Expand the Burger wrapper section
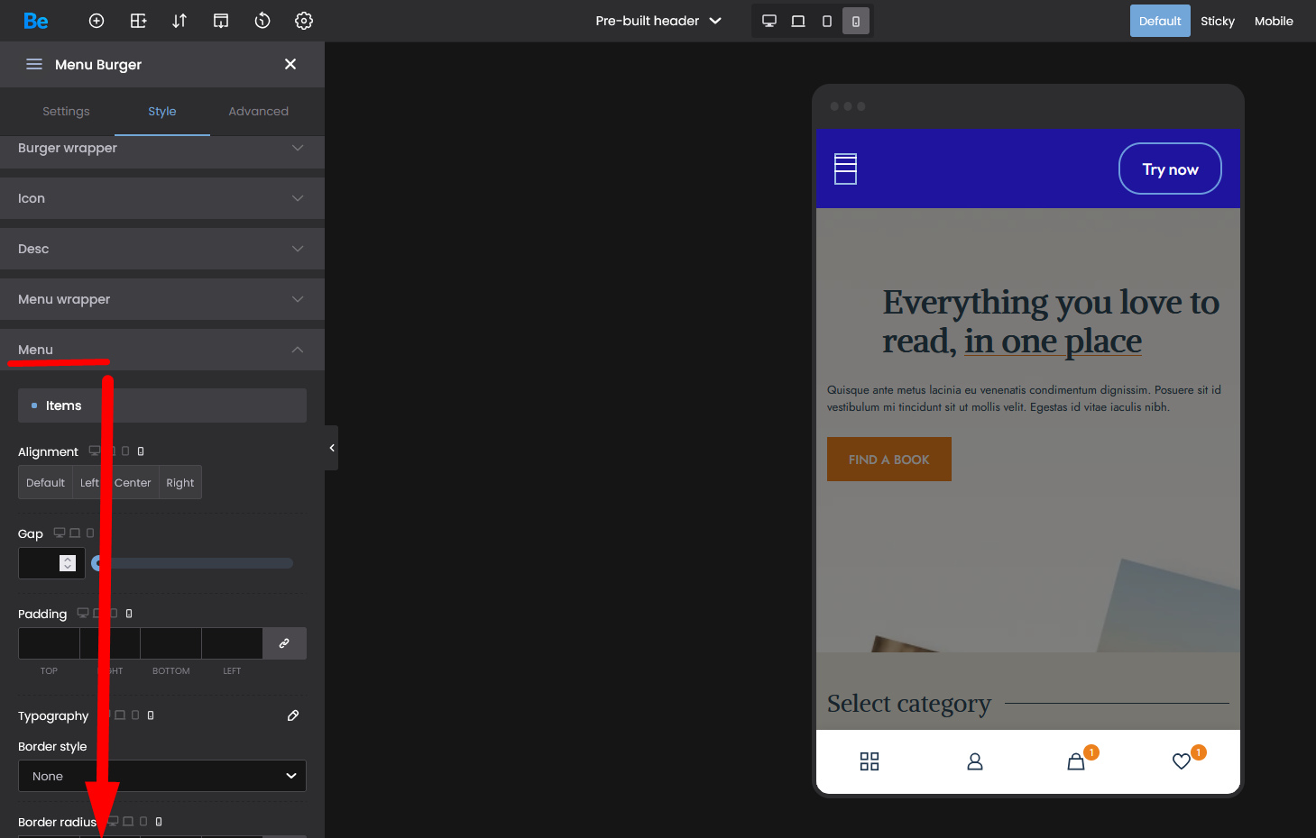This screenshot has height=838, width=1316. pyautogui.click(x=162, y=149)
